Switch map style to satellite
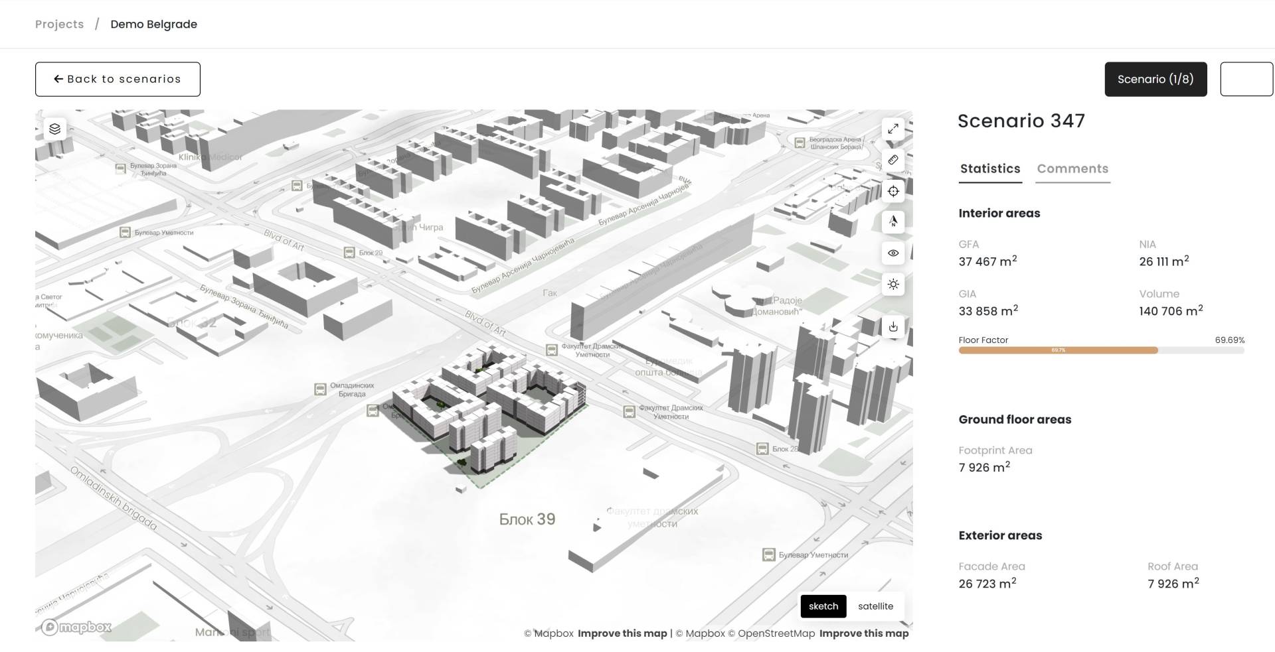This screenshot has width=1275, height=652. tap(875, 606)
